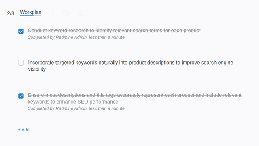Check the Incorporate targeted keywords item

coord(21,63)
